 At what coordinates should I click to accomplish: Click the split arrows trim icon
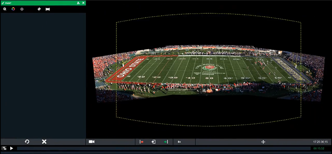pos(263,142)
